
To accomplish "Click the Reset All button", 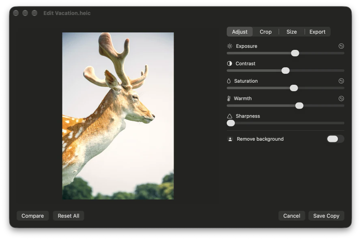I will pos(69,216).
